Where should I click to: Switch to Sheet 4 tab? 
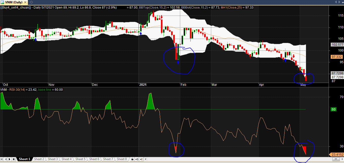point(67,159)
